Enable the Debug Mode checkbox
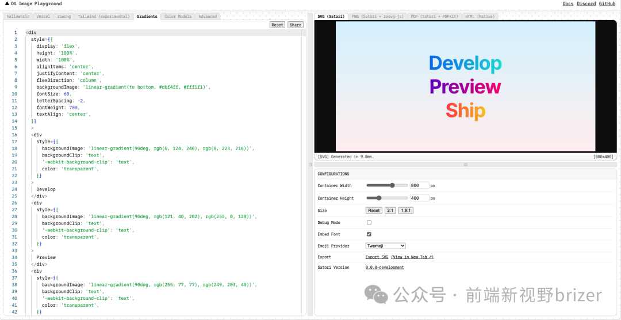 [x=369, y=223]
